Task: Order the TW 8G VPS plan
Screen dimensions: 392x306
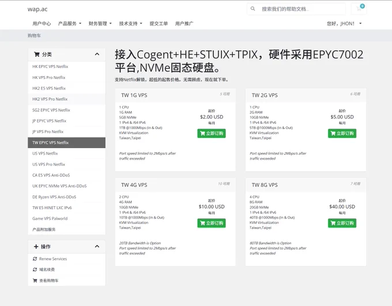Action: [x=342, y=223]
